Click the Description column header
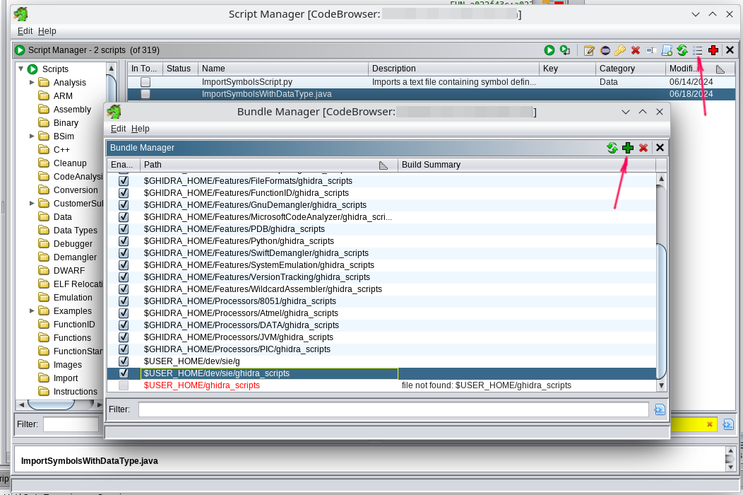Screen dimensions: 743x495 pos(452,69)
